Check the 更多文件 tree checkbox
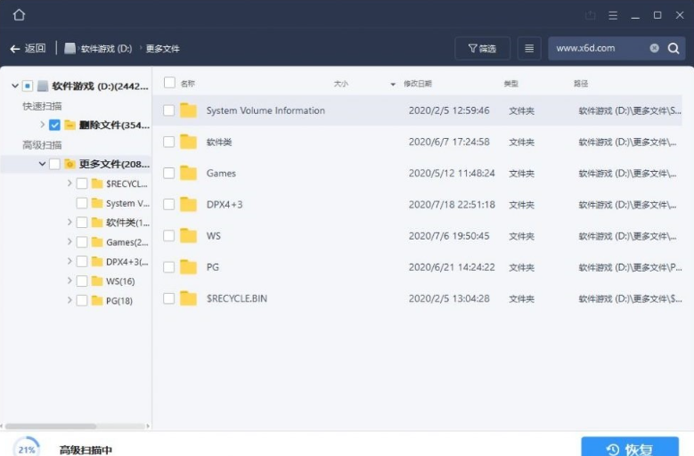 pos(54,164)
